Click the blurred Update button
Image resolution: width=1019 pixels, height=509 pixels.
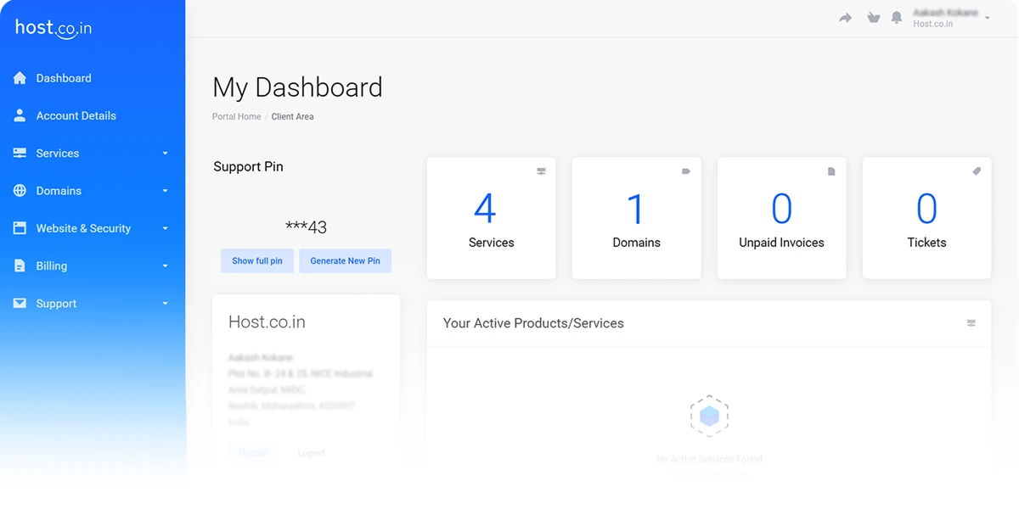253,452
